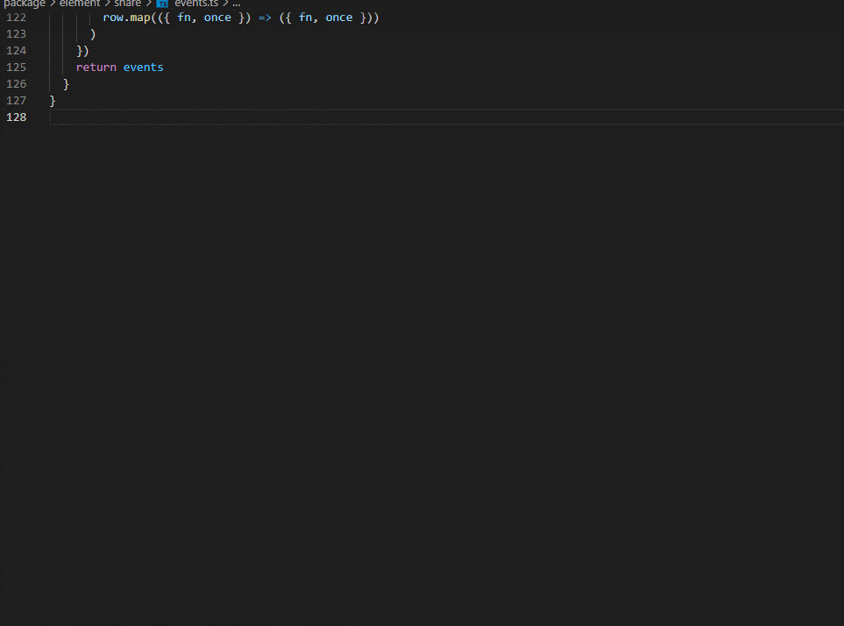
Task: Select line number 122 in the gutter
Action: (x=16, y=17)
